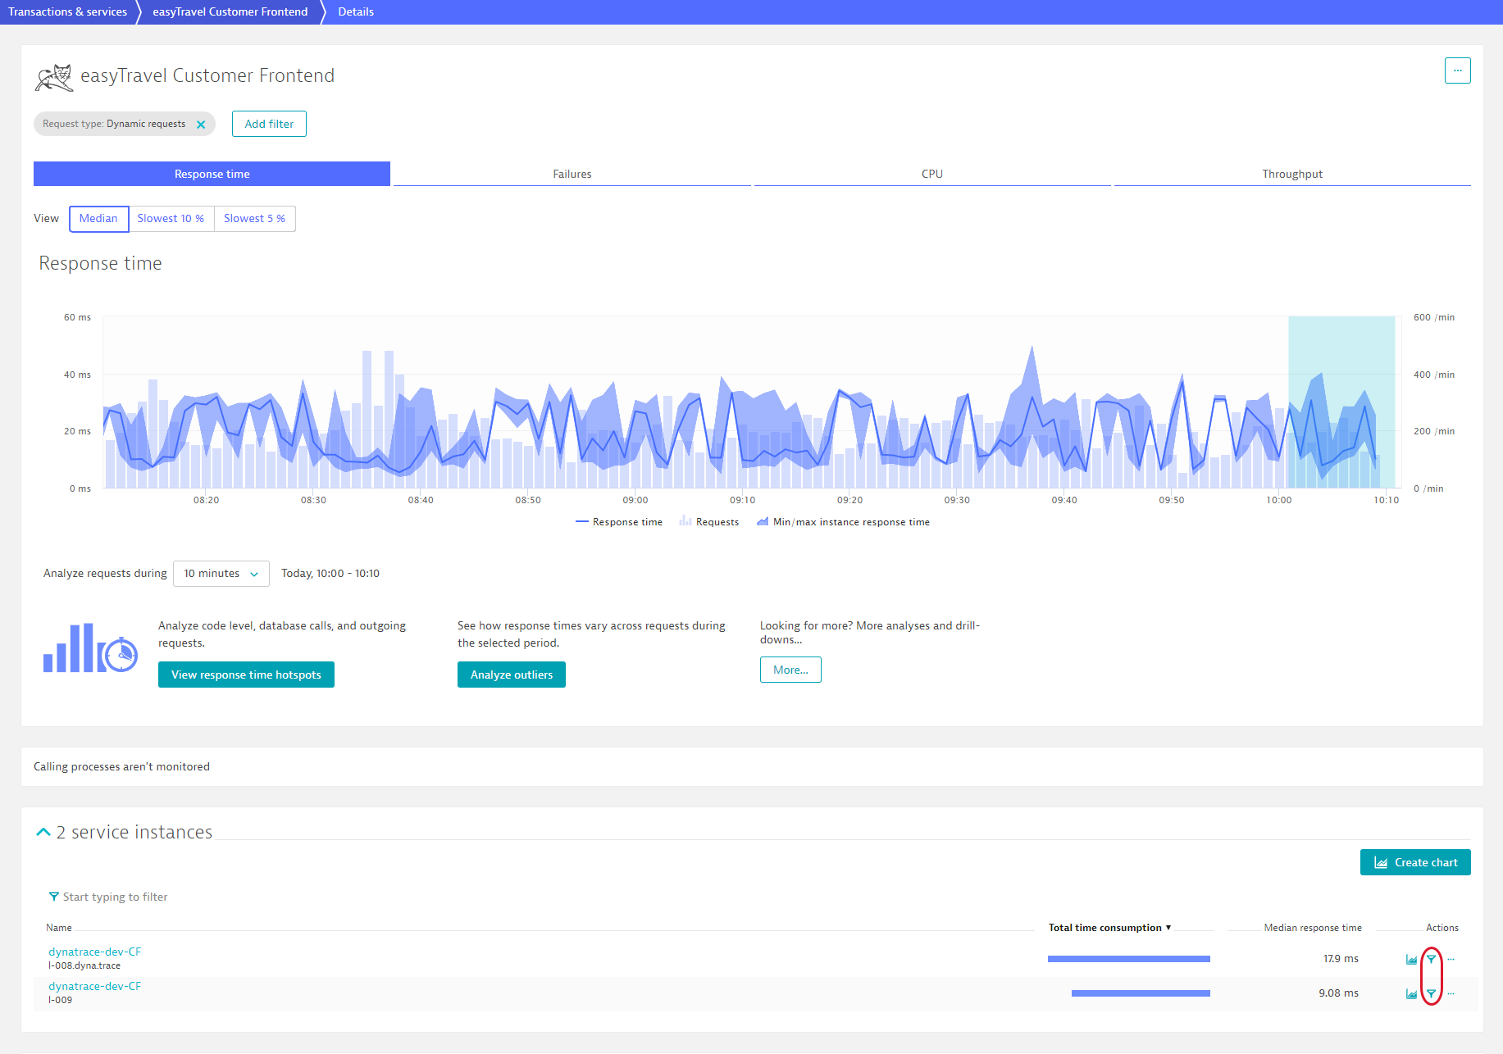Sort by Median response time column
Screen dimensions: 1503x1054
(1313, 928)
